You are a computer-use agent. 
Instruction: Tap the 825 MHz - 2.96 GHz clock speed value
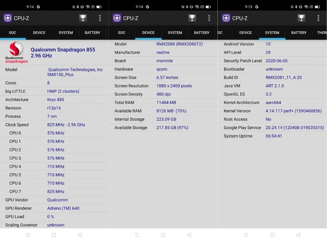point(66,125)
